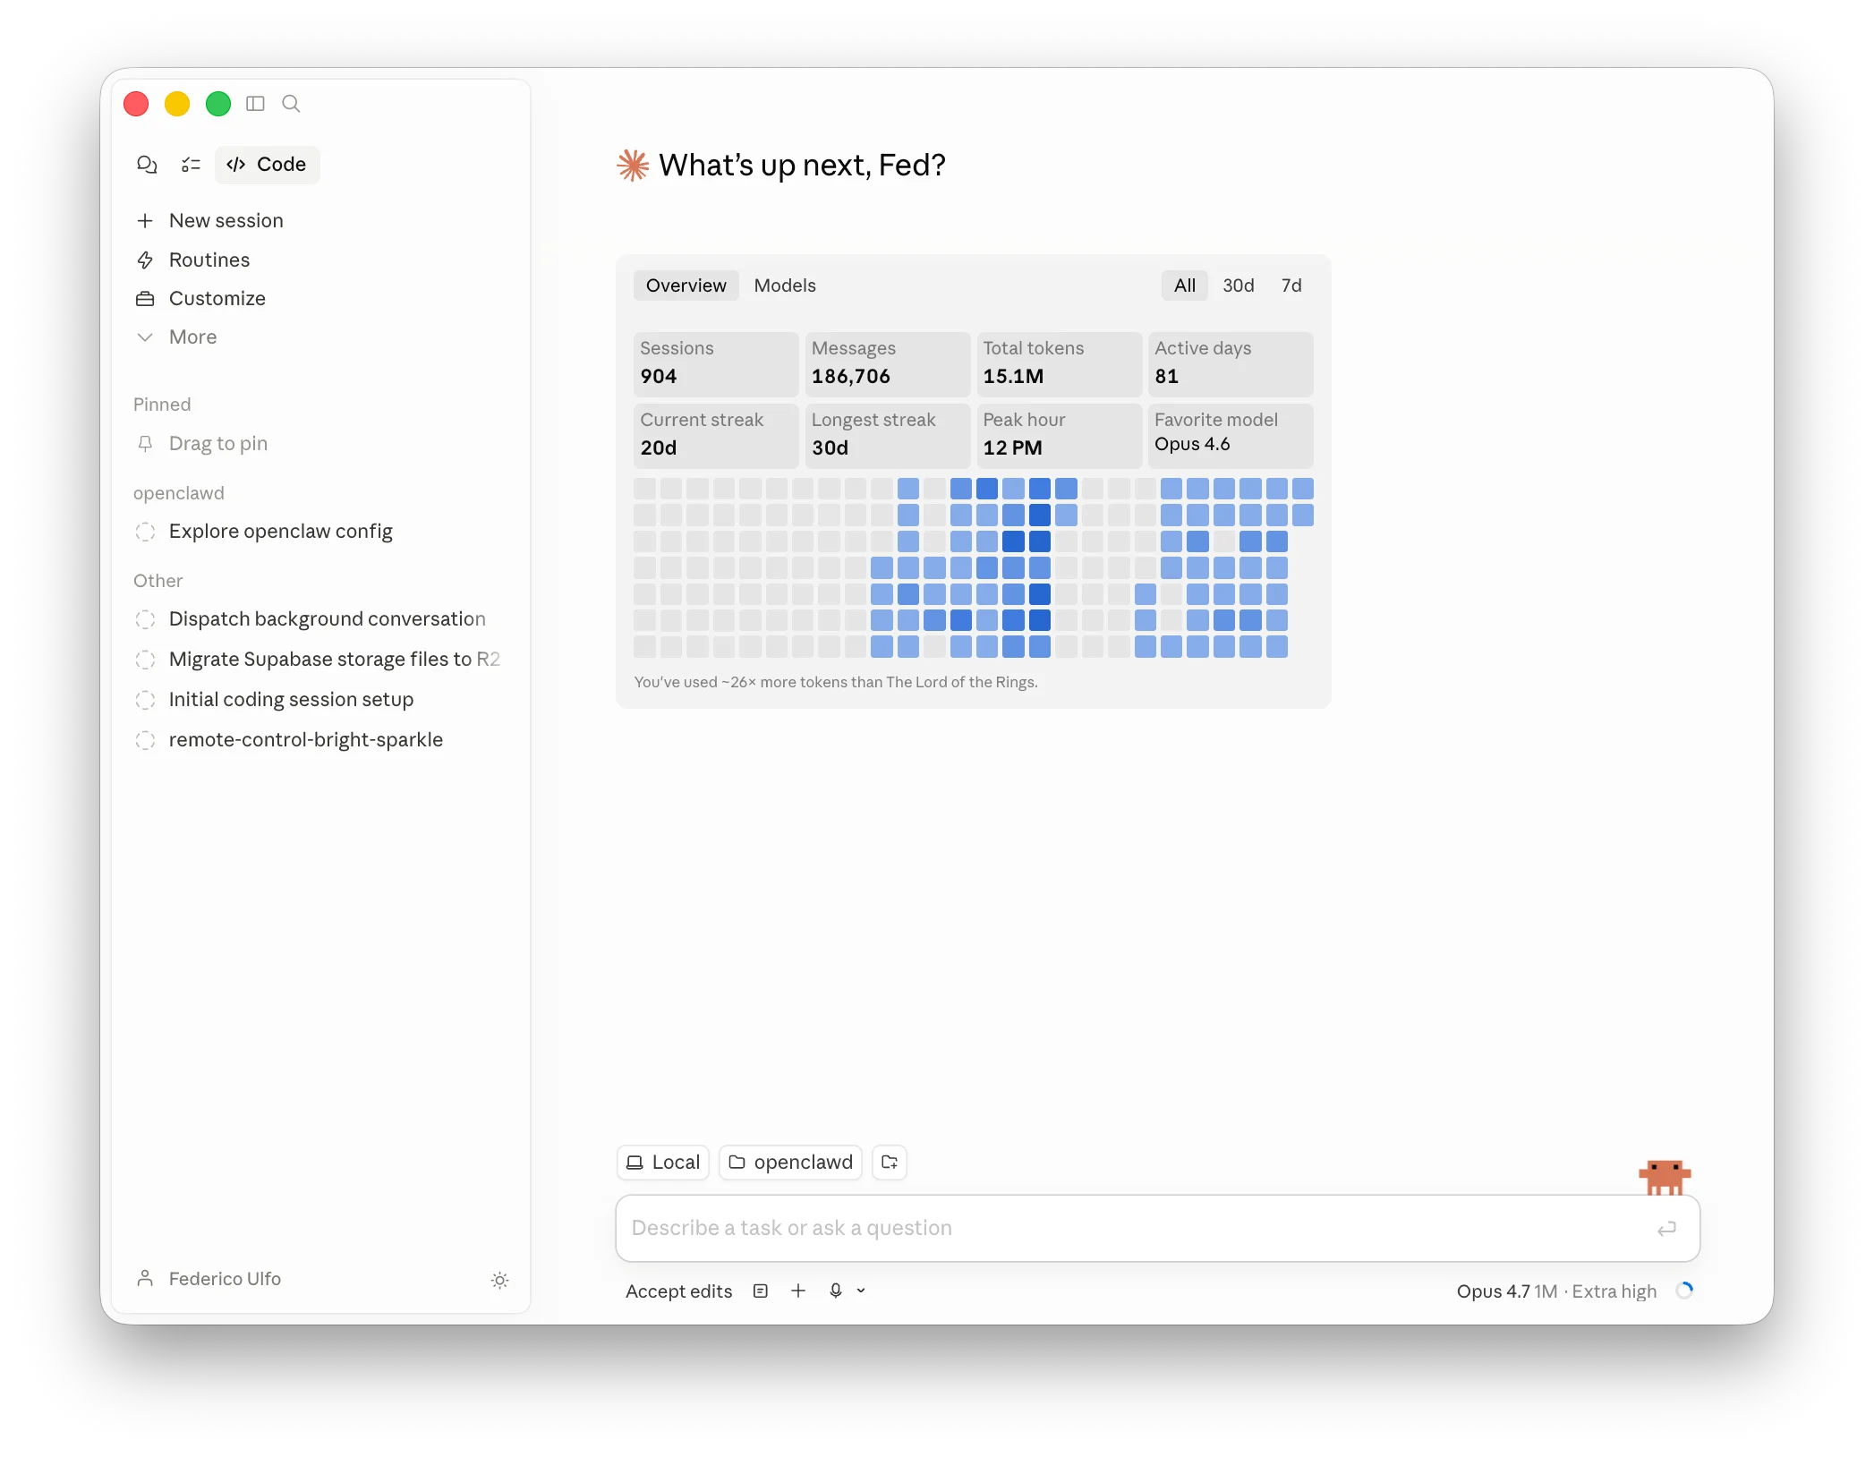Viewport: 1874px width, 1457px height.
Task: Toggle the sidebar panel icon
Action: (255, 104)
